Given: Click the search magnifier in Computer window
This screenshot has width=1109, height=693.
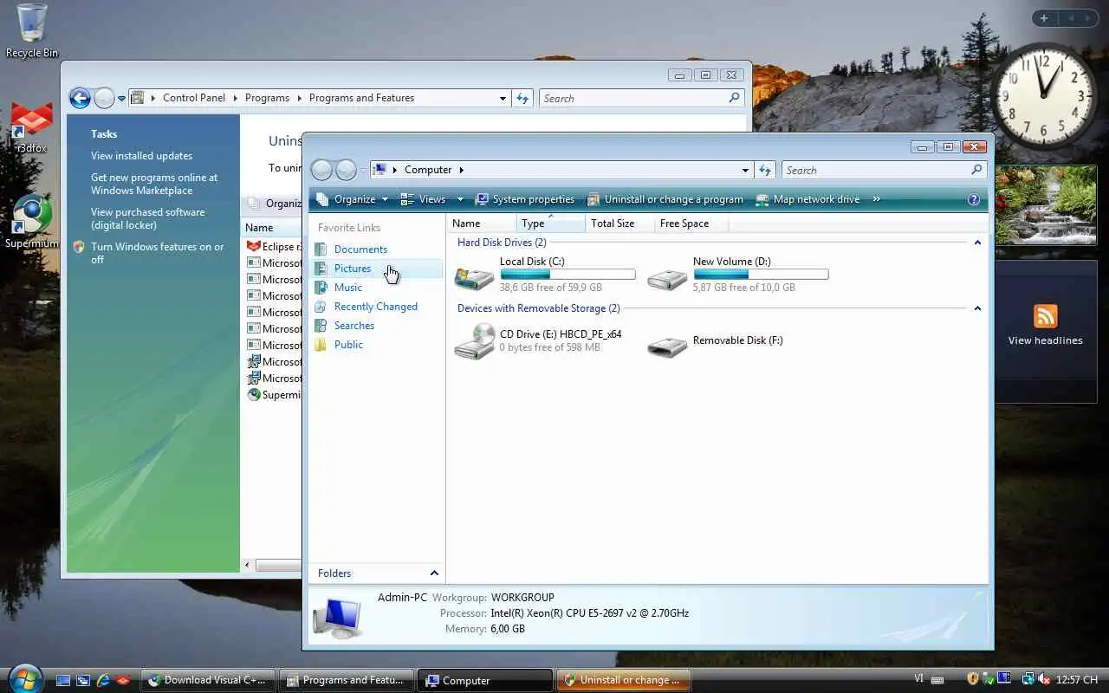Looking at the screenshot, I should 976,170.
